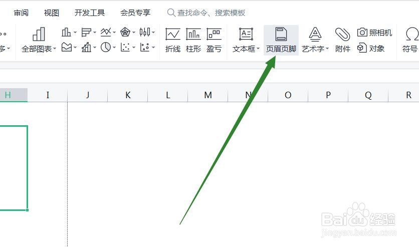The image size is (419, 247).
Task: Insert an 对象 object
Action: tap(371, 48)
